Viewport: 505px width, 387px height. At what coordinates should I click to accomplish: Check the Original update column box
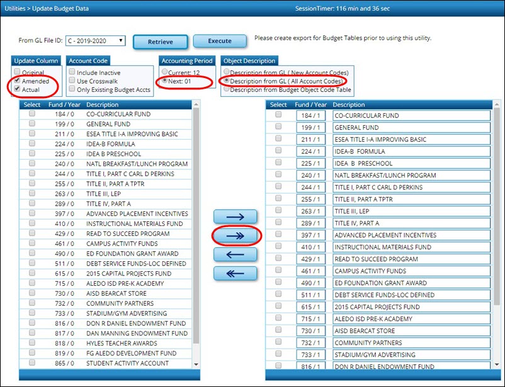[17, 72]
